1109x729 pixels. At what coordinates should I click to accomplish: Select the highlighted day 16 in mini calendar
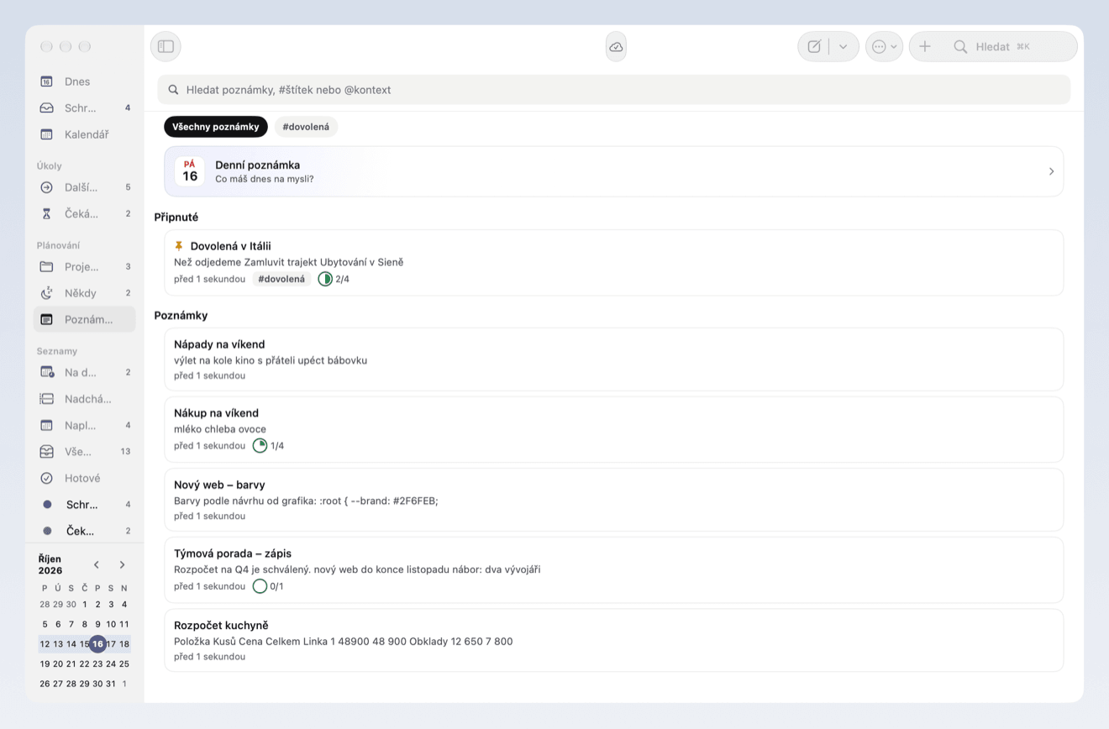(97, 644)
